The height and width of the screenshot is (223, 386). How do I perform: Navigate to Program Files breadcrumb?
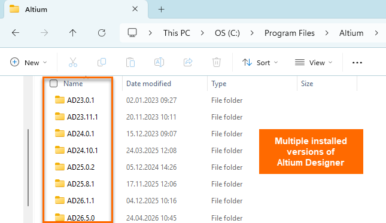[x=290, y=33]
